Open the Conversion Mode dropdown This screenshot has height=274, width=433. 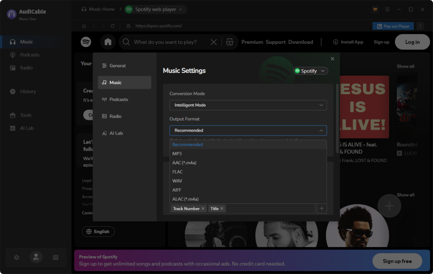(248, 105)
